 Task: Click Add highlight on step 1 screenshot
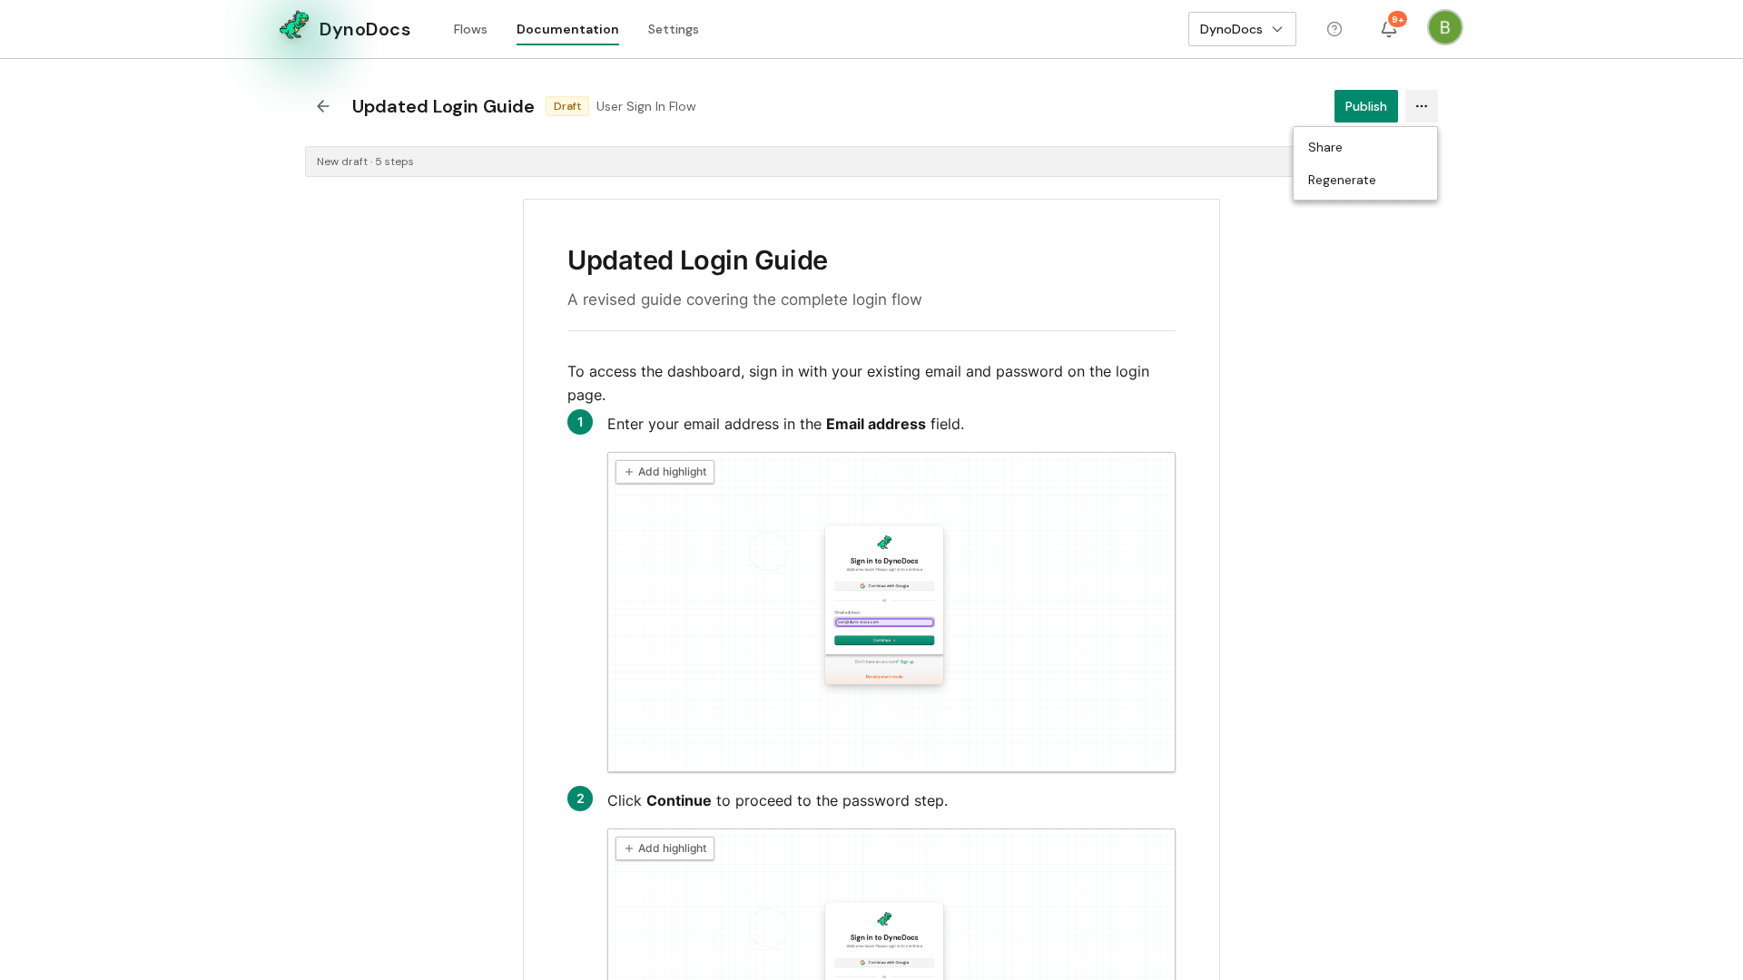pos(665,472)
